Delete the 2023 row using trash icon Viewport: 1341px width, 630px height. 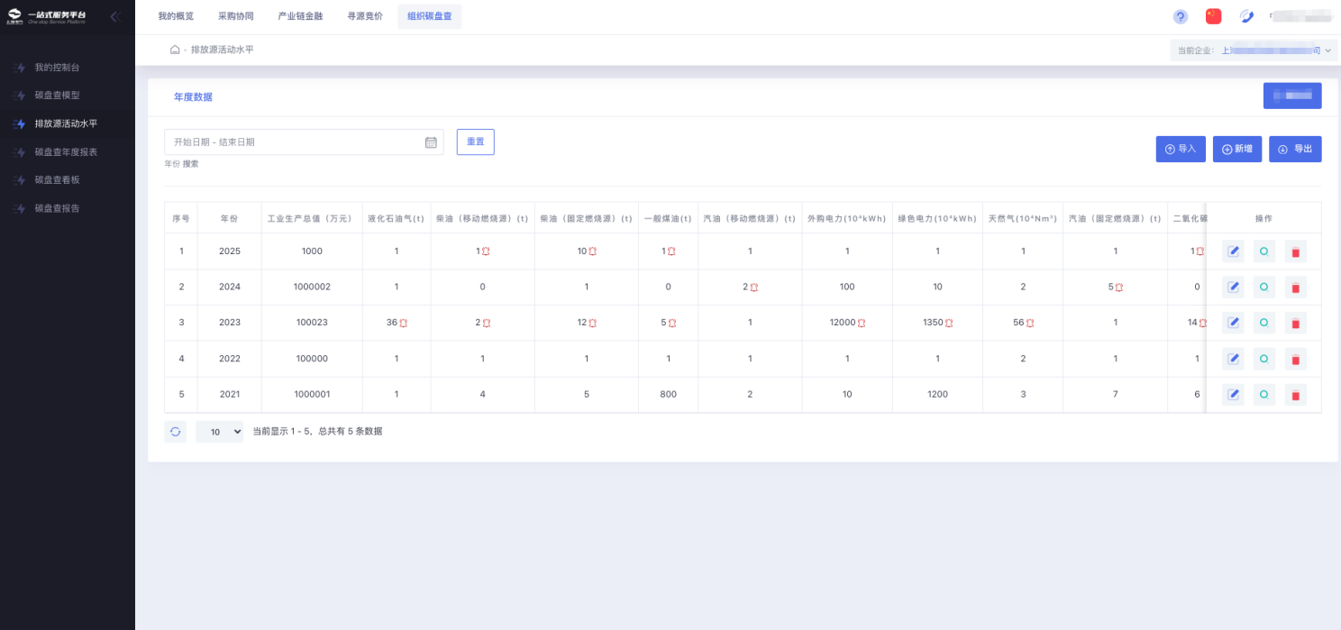(1295, 324)
